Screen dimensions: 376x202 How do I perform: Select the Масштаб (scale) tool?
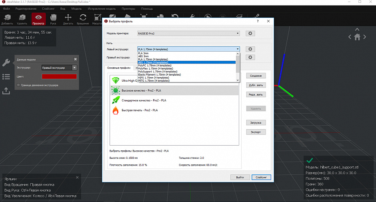[x=97, y=19]
